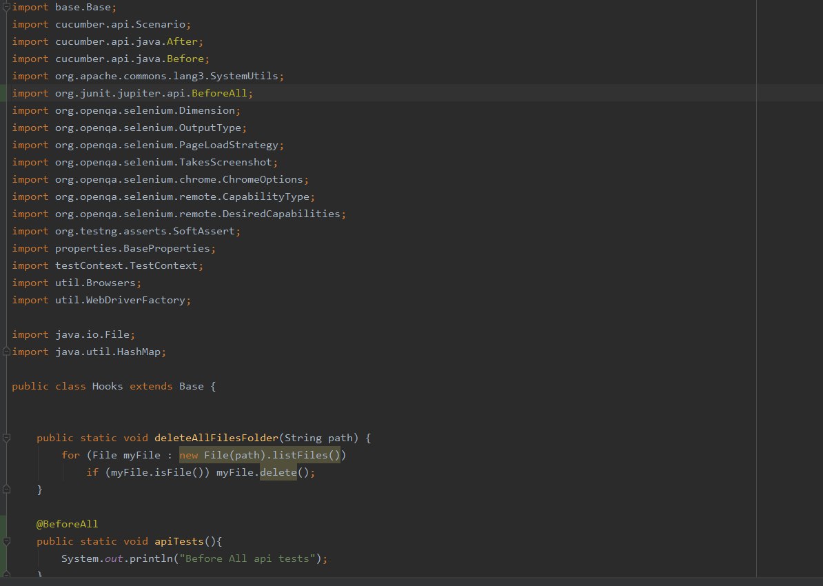Image resolution: width=823 pixels, height=586 pixels.
Task: Click 'BeforeAll' in the junit jupiter import
Action: click(x=219, y=94)
